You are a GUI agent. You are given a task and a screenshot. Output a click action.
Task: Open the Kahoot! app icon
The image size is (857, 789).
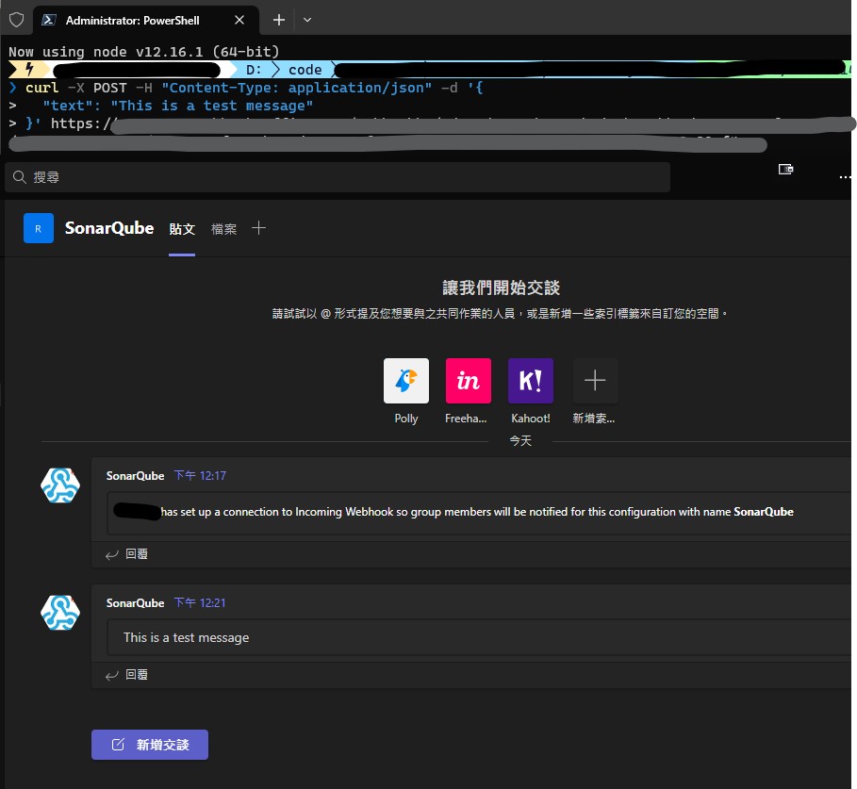click(x=531, y=381)
